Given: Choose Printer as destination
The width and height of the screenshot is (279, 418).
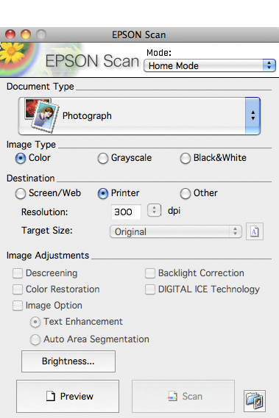Looking at the screenshot, I should coord(103,193).
